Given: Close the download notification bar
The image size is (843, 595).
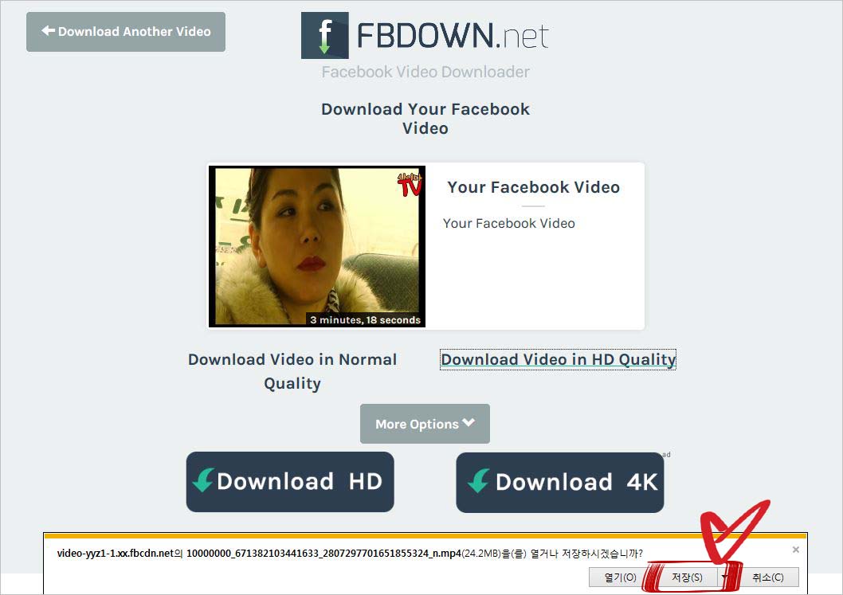Looking at the screenshot, I should point(796,550).
